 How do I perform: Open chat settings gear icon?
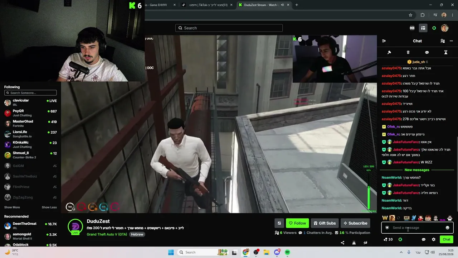tap(434, 239)
